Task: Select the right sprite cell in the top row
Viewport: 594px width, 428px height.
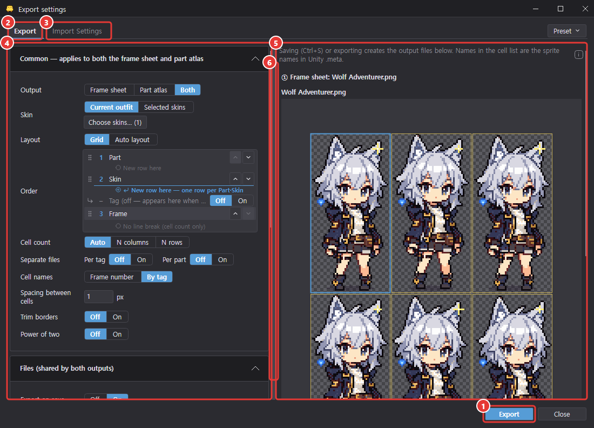Action: click(512, 213)
